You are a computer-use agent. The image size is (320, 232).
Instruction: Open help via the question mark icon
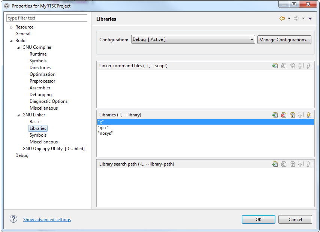tap(13, 219)
